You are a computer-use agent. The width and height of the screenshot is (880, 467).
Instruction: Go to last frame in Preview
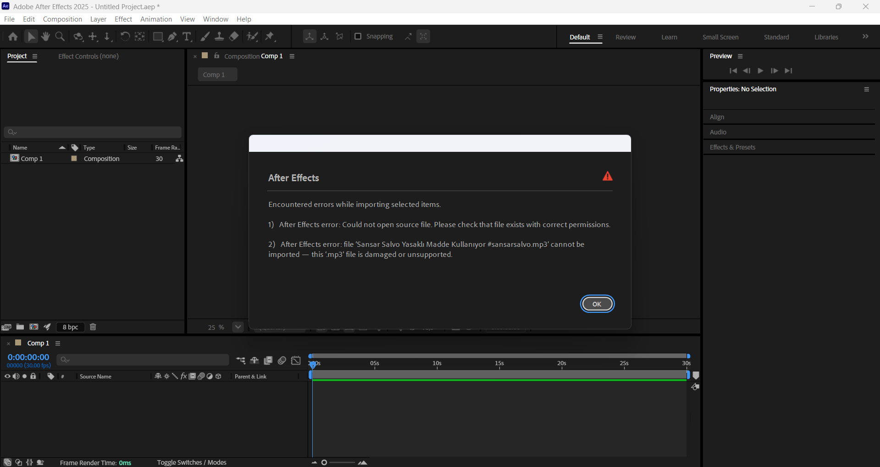[x=788, y=71]
